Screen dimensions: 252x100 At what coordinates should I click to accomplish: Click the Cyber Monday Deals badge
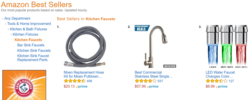(142, 28)
